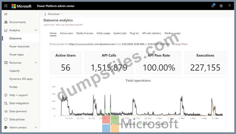Open the app launcher waffle icon
Image resolution: width=236 pixels, height=134 pixels.
(x=6, y=6)
